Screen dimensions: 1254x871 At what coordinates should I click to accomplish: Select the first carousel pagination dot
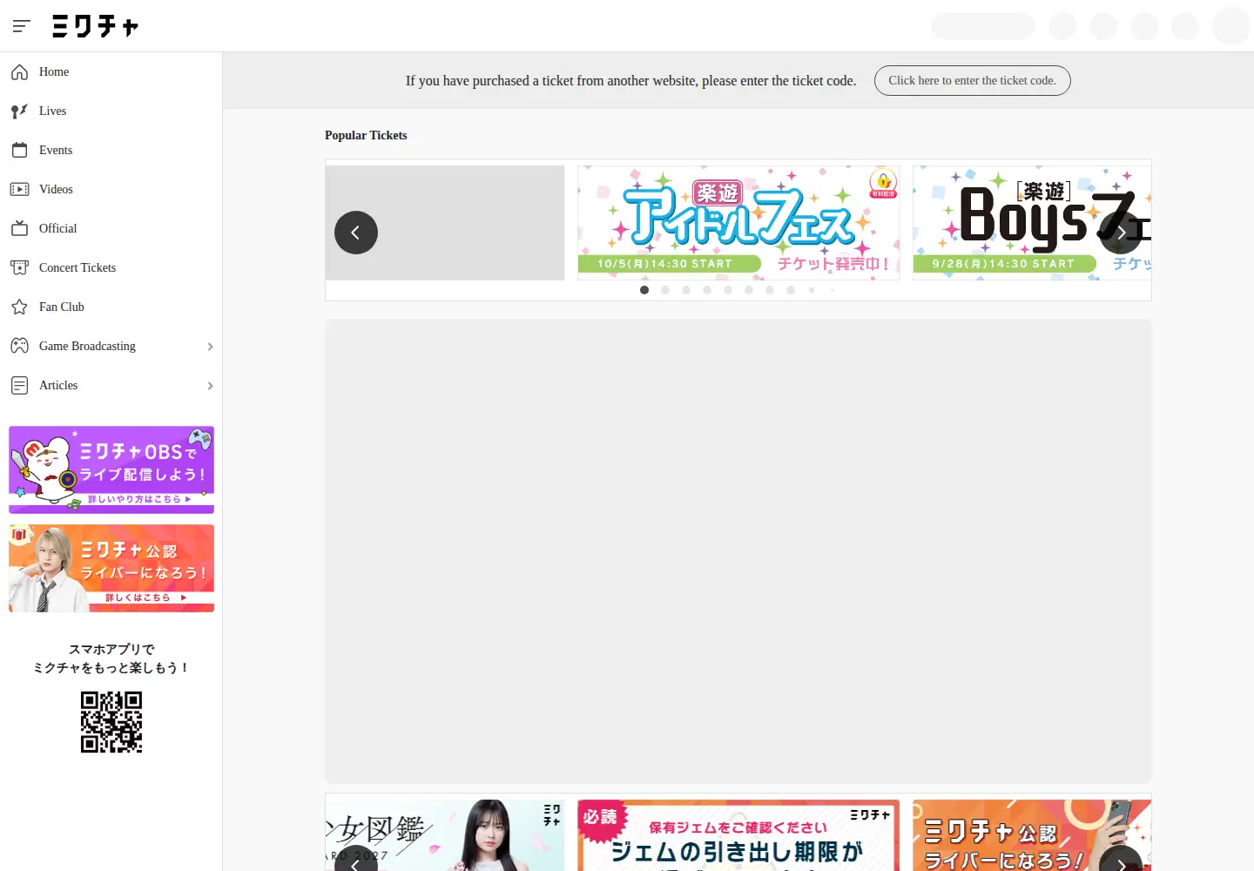pos(644,290)
